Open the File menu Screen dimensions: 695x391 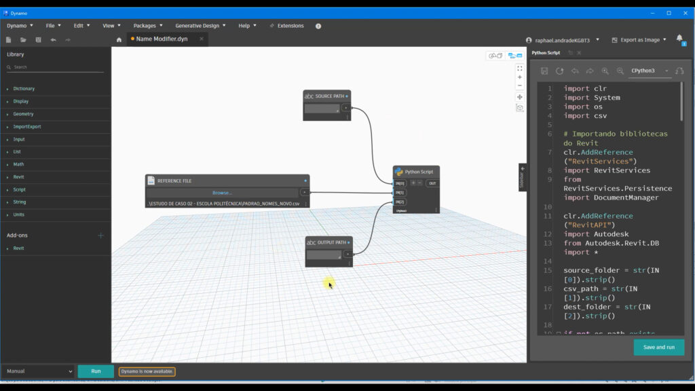coord(53,26)
